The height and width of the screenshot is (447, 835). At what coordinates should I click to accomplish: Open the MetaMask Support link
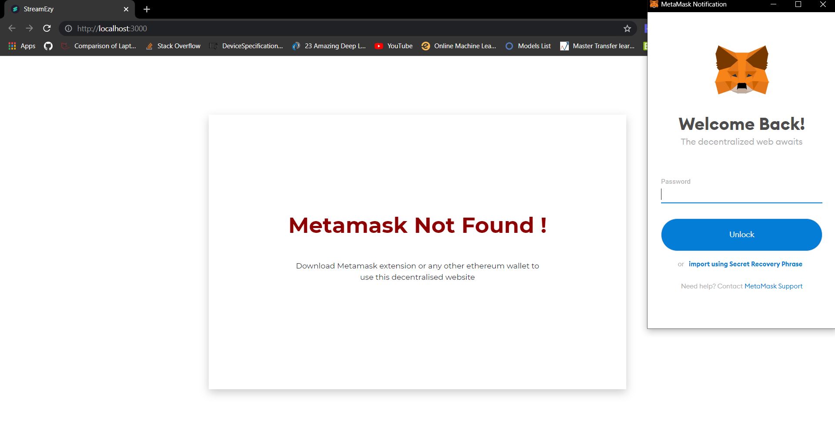pyautogui.click(x=773, y=286)
